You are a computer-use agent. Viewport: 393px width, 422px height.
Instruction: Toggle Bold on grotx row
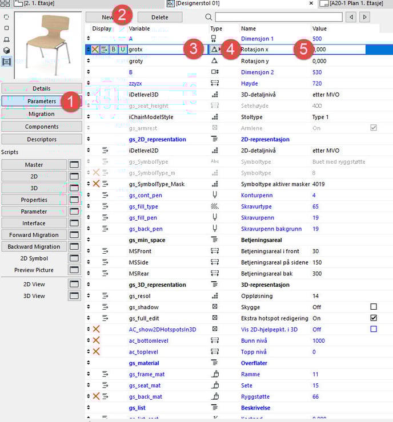114,49
